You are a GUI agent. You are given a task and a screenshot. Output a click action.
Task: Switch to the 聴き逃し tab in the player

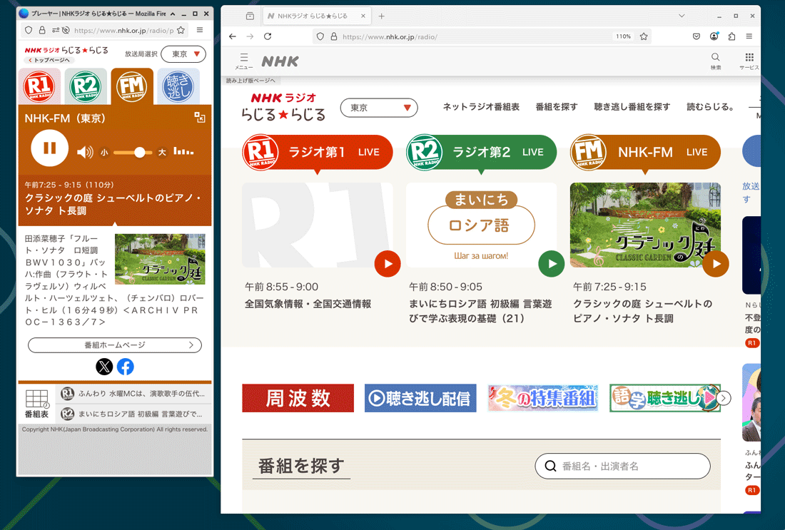pyautogui.click(x=178, y=87)
